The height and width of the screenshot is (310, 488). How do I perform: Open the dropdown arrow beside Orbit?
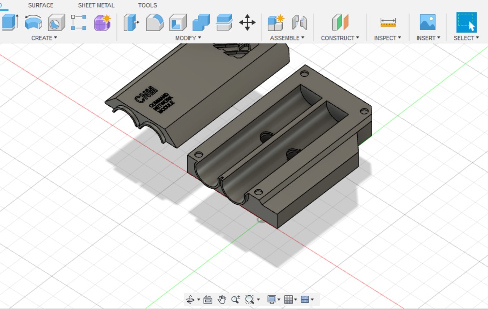click(198, 300)
